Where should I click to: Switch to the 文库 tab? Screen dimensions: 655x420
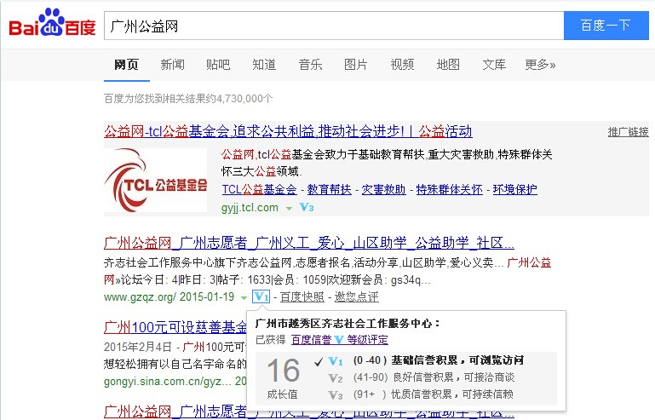[494, 65]
